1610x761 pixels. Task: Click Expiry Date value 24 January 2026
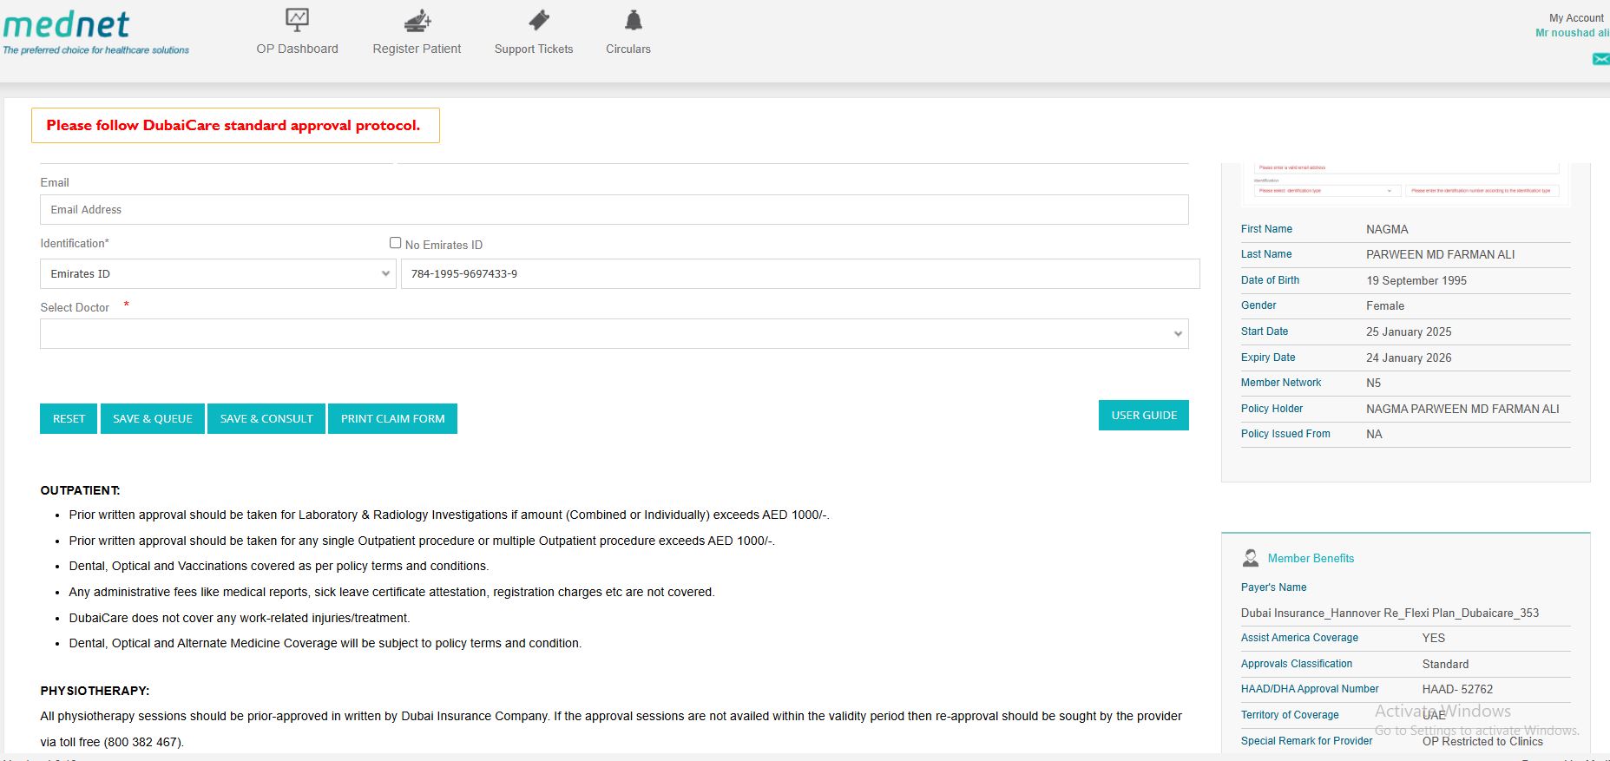(x=1409, y=358)
